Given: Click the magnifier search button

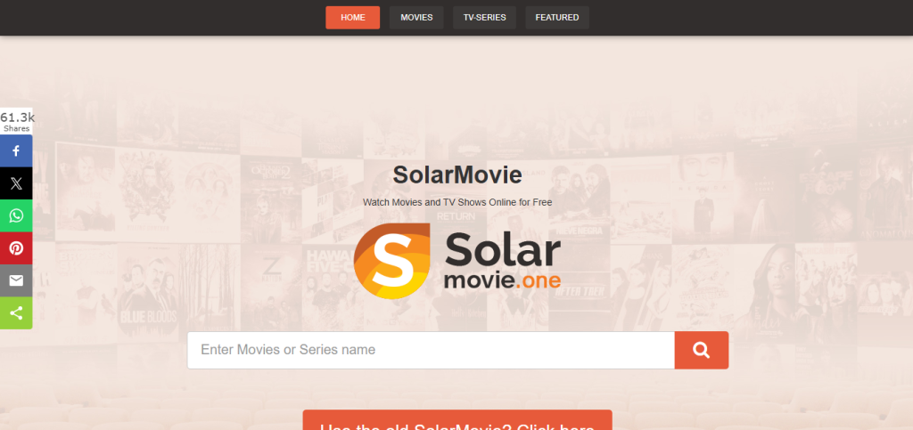Looking at the screenshot, I should (702, 350).
